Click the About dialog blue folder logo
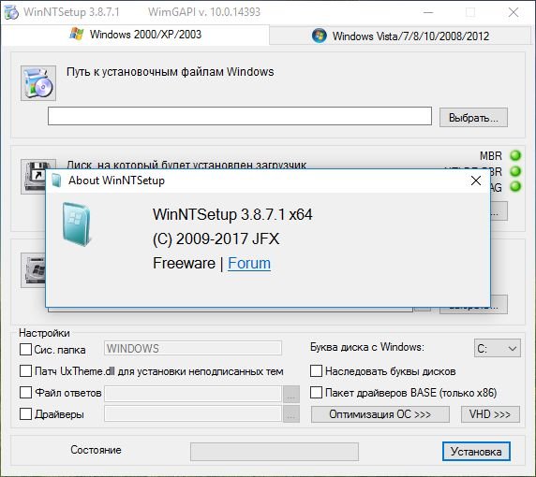Image resolution: width=536 pixels, height=477 pixels. coord(77,224)
